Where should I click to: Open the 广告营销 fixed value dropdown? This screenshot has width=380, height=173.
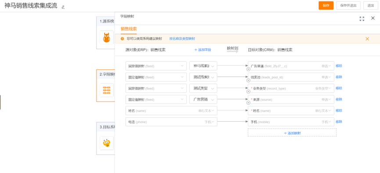pyautogui.click(x=203, y=100)
